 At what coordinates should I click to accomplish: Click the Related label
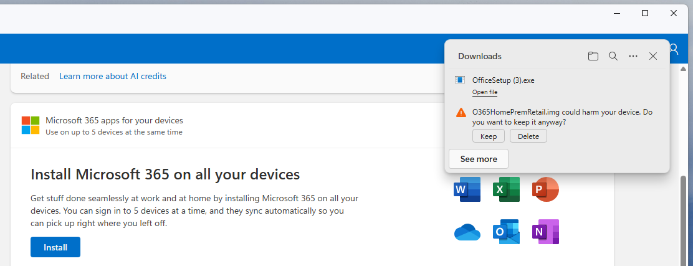(35, 76)
